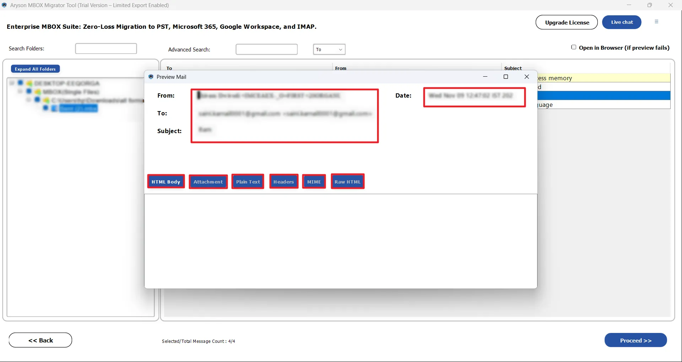Image resolution: width=682 pixels, height=362 pixels.
Task: Enable Open in Browser if preview fails
Action: tap(574, 47)
